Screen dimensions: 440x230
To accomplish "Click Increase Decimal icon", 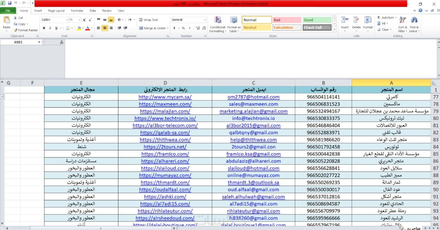I will (x=198, y=28).
